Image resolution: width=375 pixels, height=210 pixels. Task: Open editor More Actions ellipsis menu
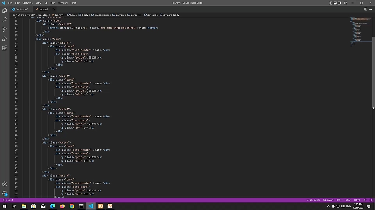370,9
